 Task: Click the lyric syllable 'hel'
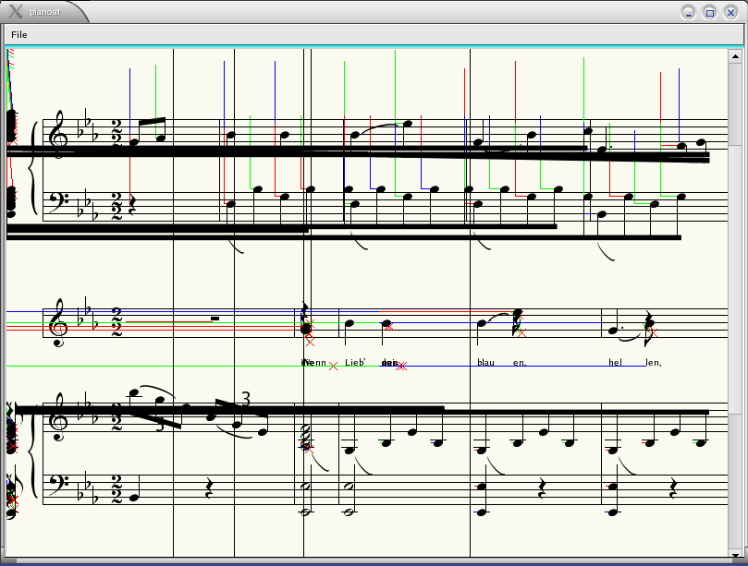615,363
